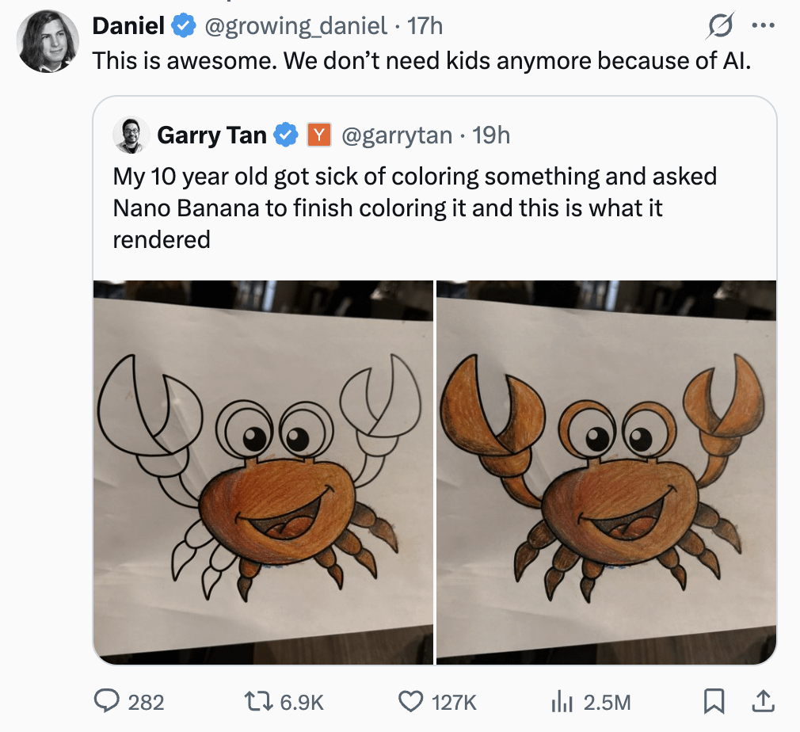Click the Y Combinator affiliation badge
The width and height of the screenshot is (800, 732).
318,135
